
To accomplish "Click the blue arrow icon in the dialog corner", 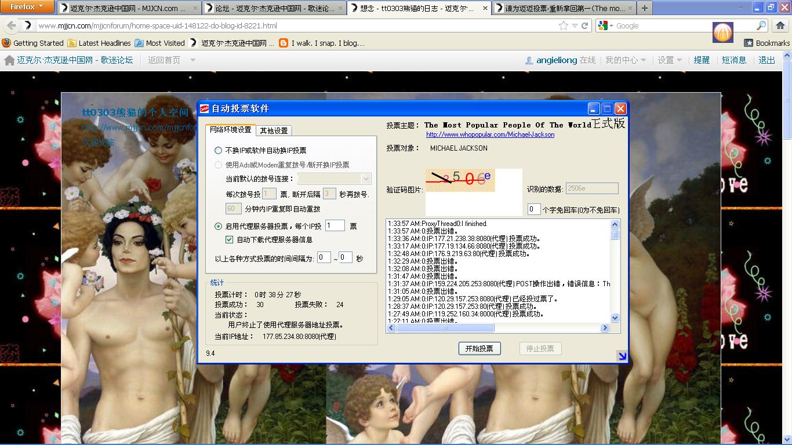I will [x=622, y=356].
